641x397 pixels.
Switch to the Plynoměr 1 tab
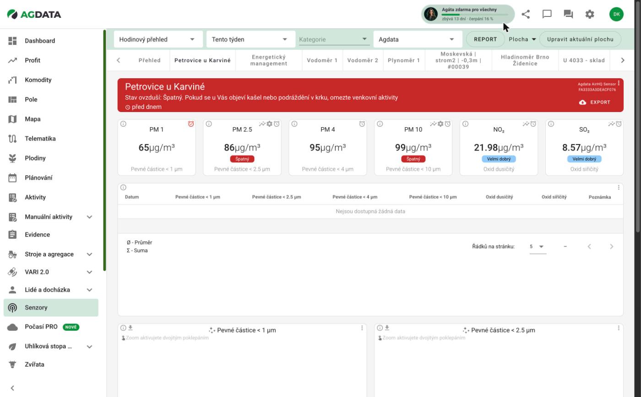click(x=404, y=60)
